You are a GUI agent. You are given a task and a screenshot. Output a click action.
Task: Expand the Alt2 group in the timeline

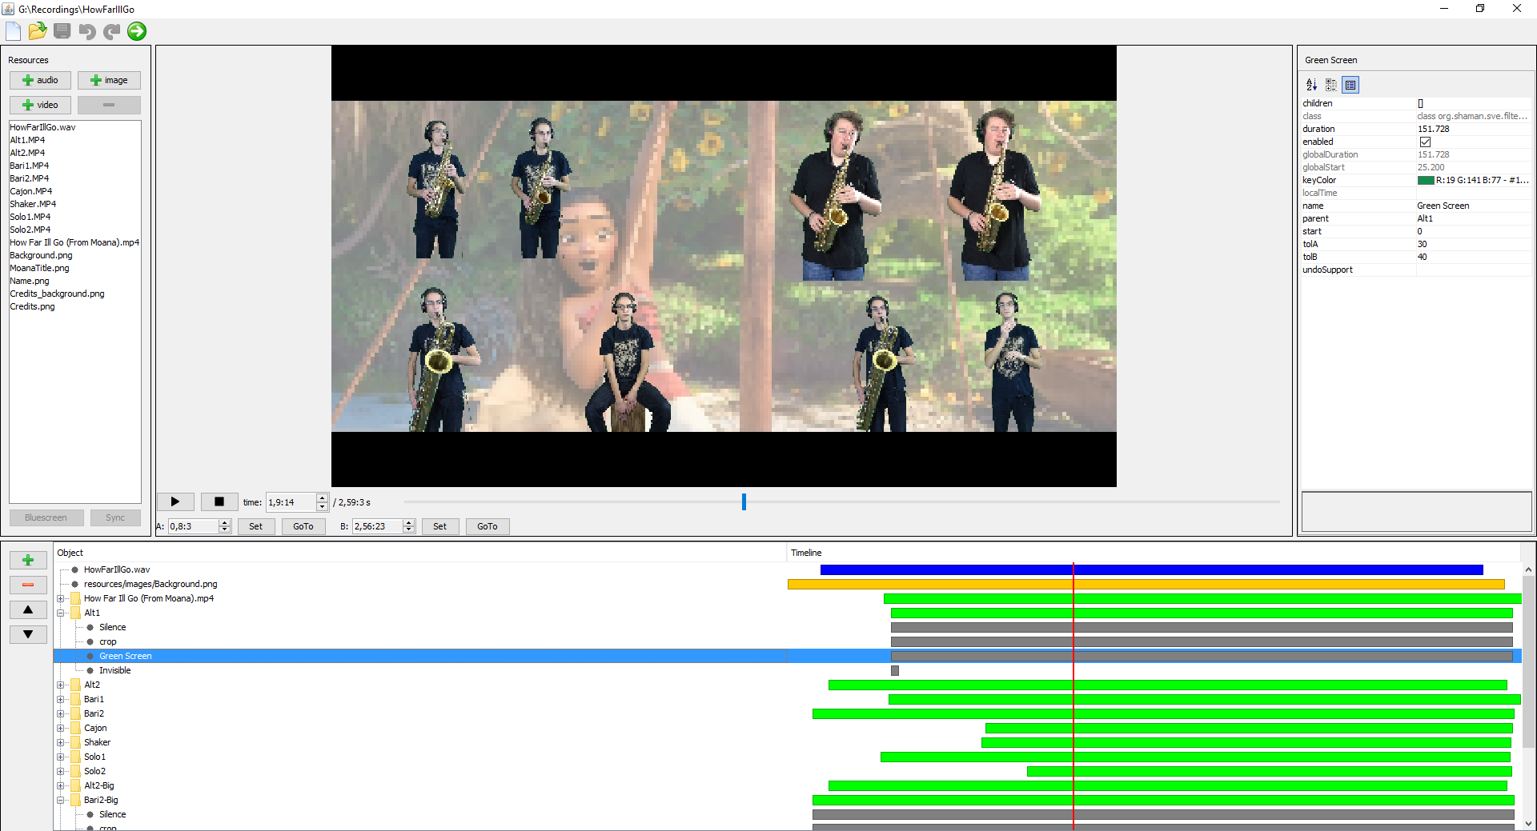(62, 685)
